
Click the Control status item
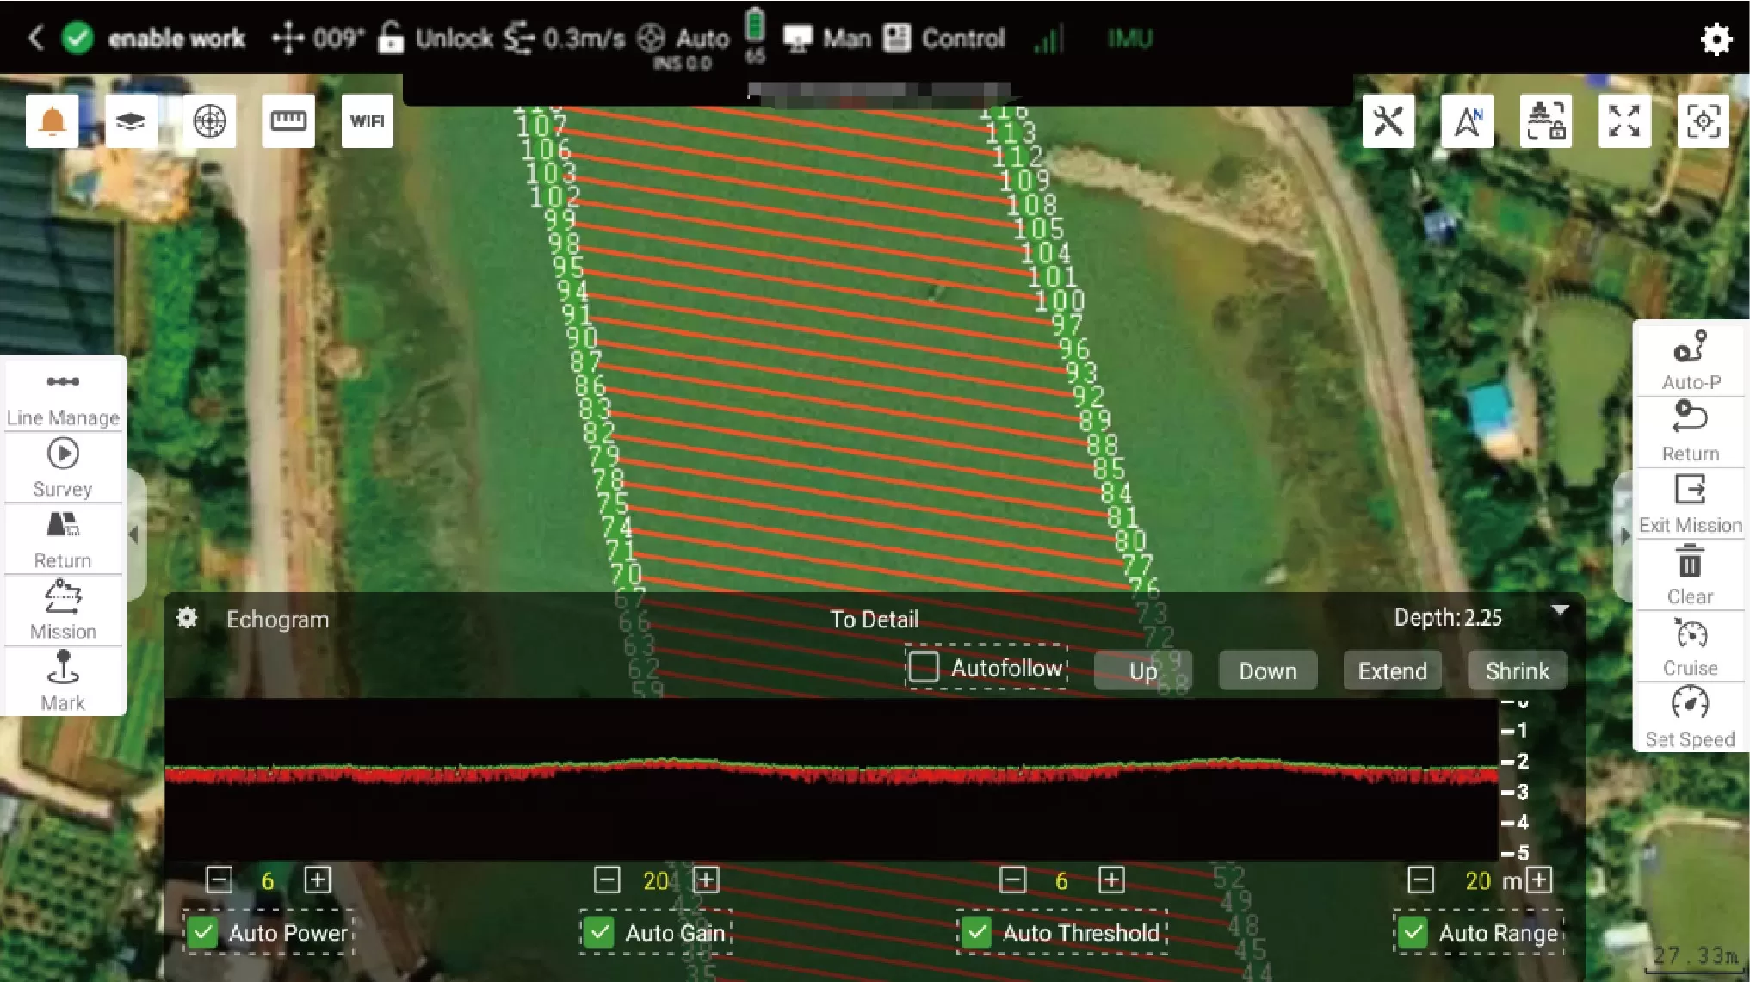(944, 39)
